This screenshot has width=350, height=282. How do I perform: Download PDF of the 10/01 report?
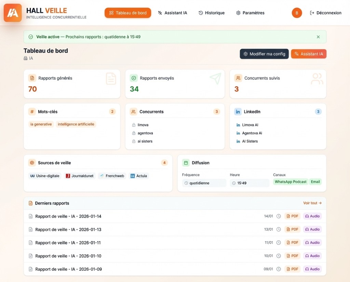tap(292, 256)
